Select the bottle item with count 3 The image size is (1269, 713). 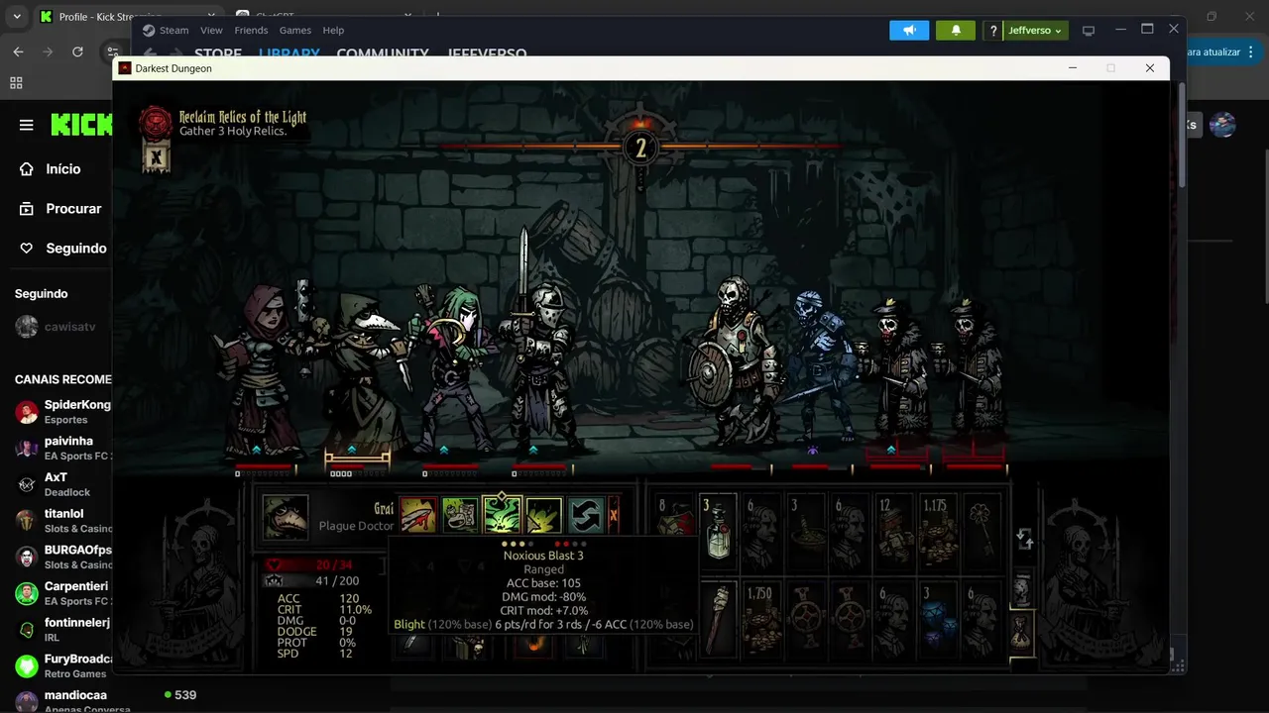coord(718,532)
